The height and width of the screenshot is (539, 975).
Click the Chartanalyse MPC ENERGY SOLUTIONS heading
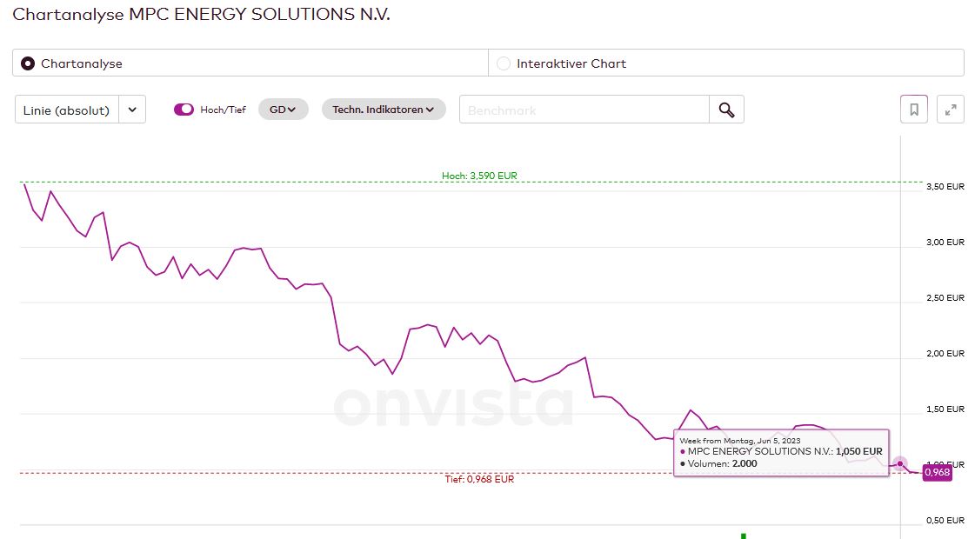point(201,15)
